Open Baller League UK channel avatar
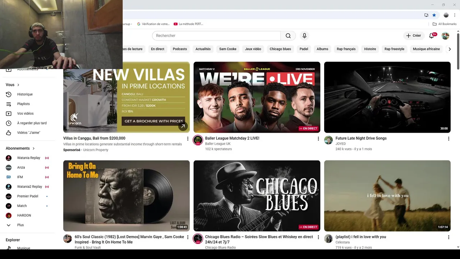This screenshot has width=460, height=259. (198, 140)
